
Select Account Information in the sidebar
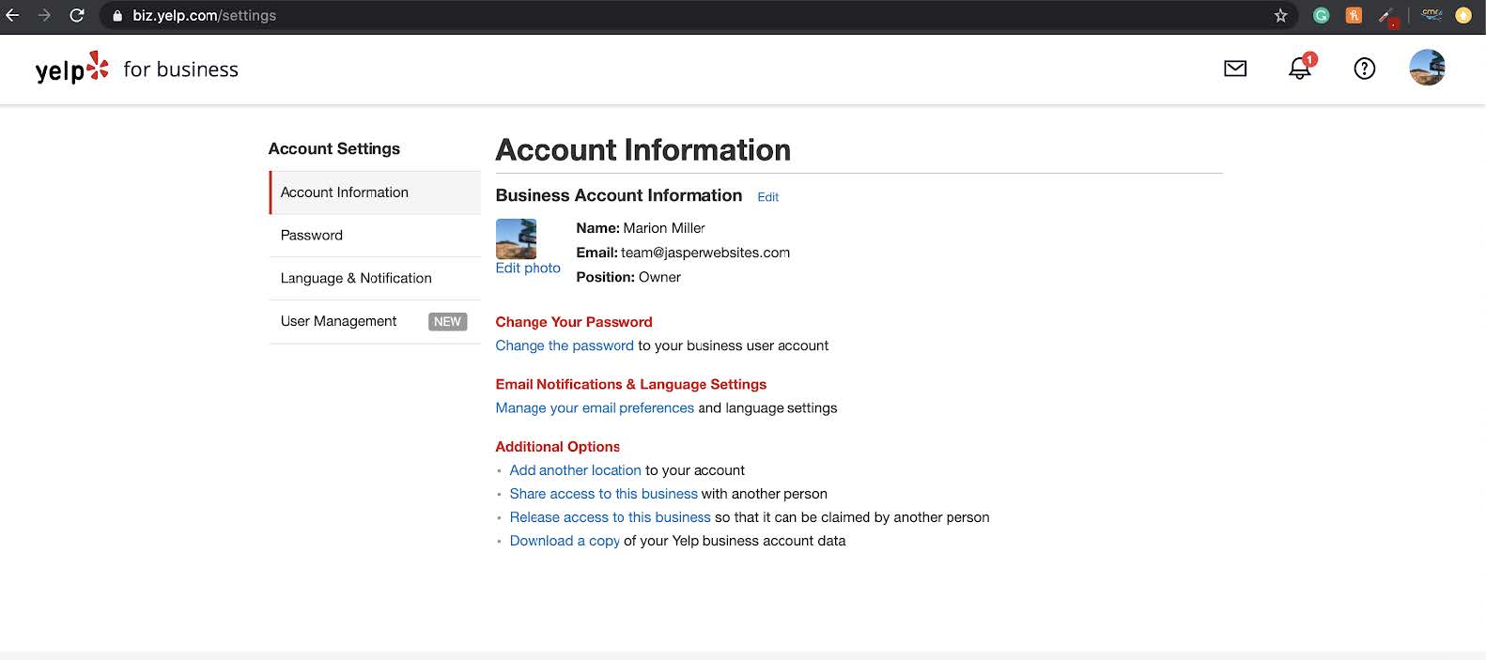tap(375, 192)
